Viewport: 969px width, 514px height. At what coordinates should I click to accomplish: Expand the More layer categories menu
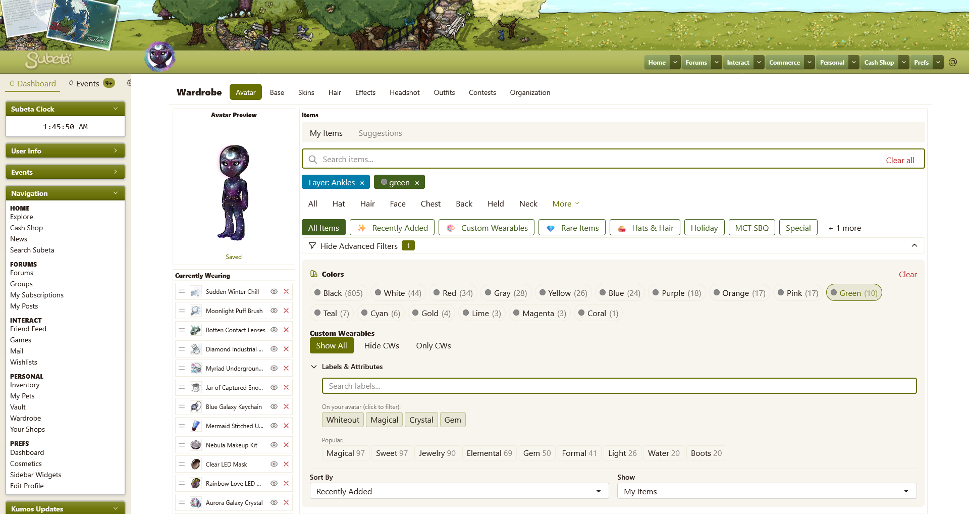pos(566,204)
